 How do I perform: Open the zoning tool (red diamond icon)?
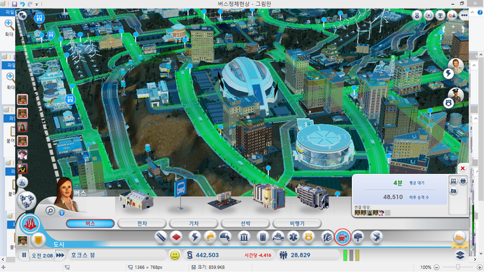point(176,237)
